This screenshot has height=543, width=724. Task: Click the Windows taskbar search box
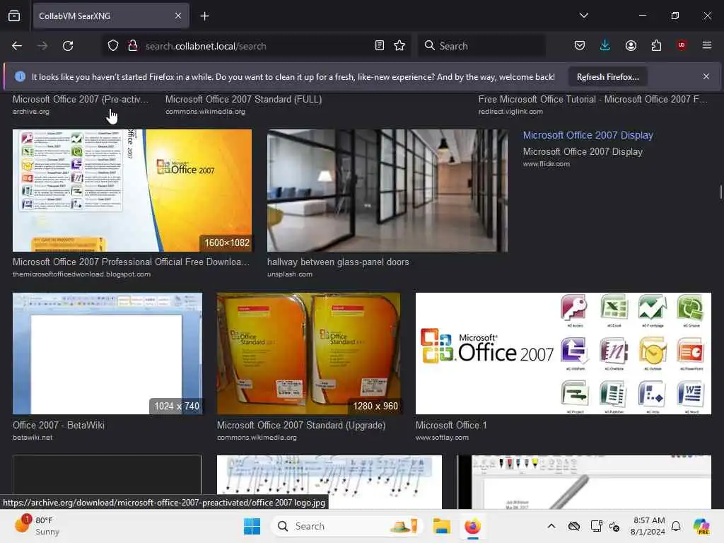point(346,526)
